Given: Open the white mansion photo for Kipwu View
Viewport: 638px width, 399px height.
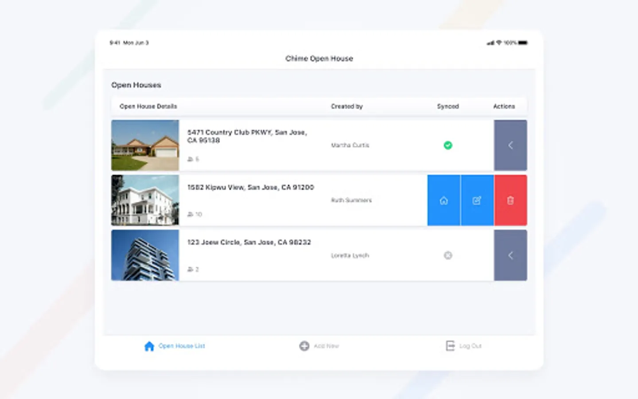Looking at the screenshot, I should tap(145, 200).
